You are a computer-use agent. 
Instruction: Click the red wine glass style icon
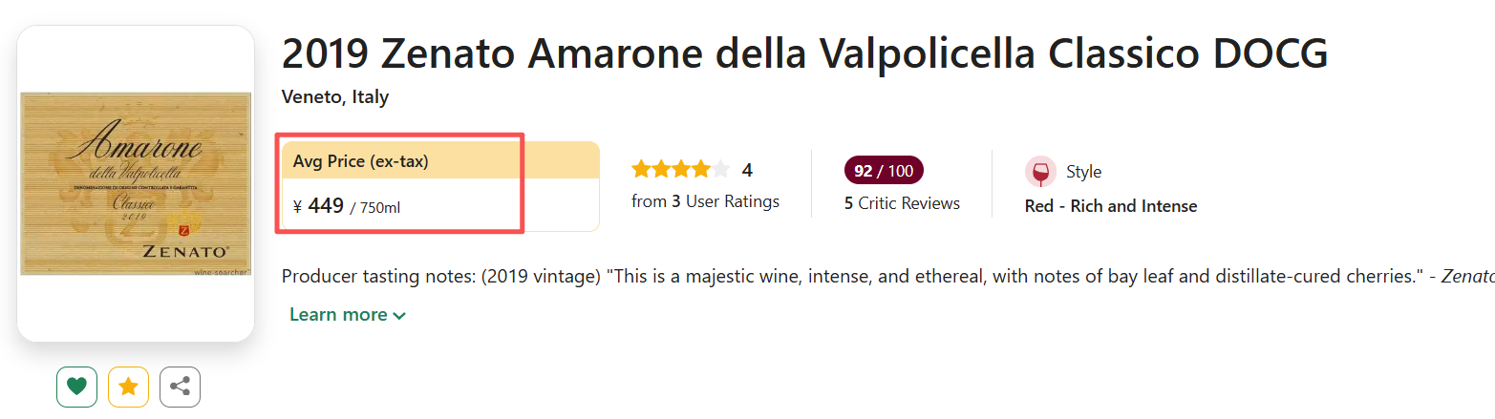(1040, 172)
